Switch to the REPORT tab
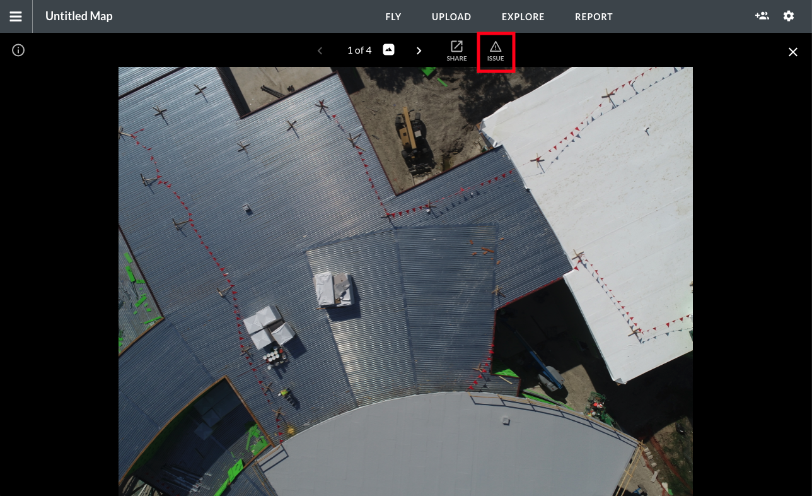812x496 pixels. pos(594,17)
